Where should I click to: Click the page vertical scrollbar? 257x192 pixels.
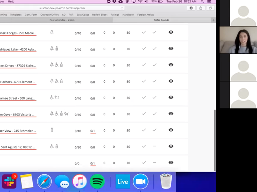click(x=215, y=140)
